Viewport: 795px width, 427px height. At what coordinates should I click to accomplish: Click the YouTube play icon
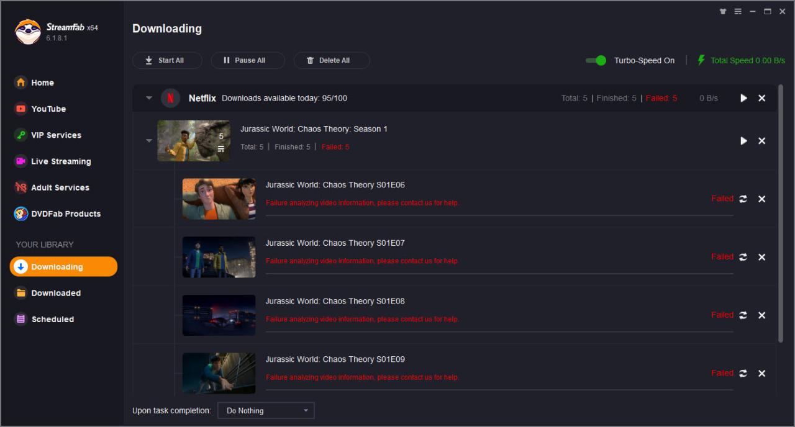tap(21, 109)
